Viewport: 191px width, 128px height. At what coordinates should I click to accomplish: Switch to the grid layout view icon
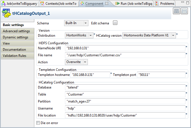tap(177, 11)
